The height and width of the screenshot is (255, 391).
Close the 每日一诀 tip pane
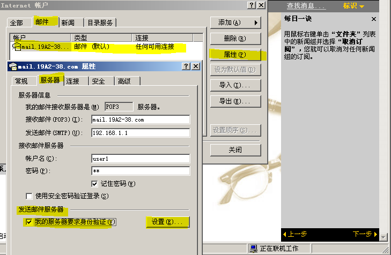[x=373, y=19]
